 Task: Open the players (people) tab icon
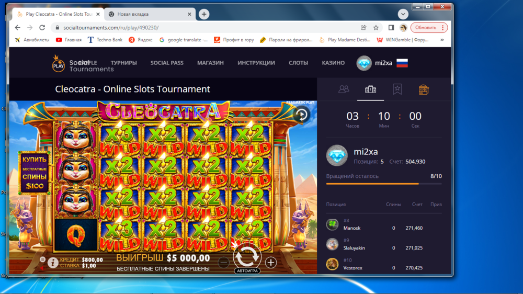[344, 89]
